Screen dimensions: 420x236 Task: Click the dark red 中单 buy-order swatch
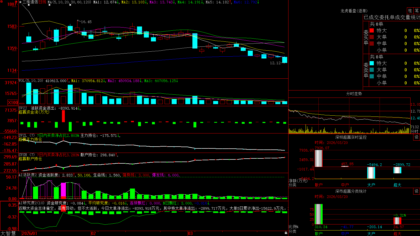[372, 44]
